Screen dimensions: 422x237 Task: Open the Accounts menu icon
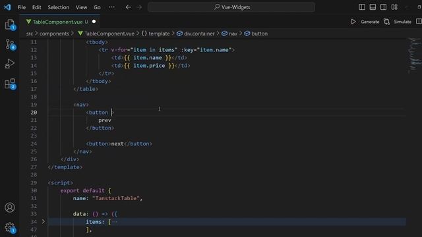tap(10, 207)
